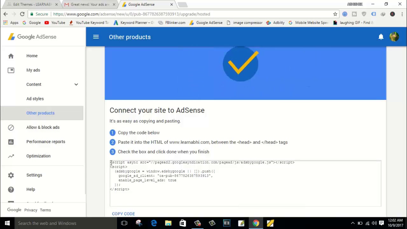Open the Google bookmark

tap(31, 23)
